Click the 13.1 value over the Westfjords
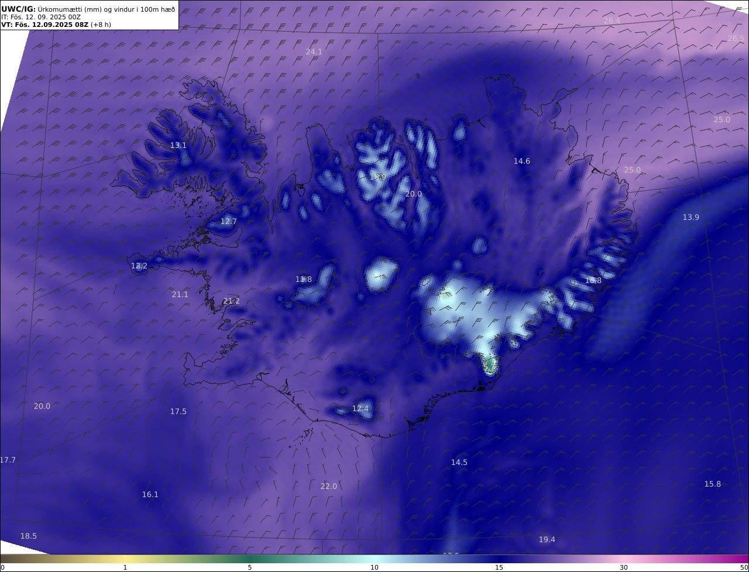 [x=178, y=145]
